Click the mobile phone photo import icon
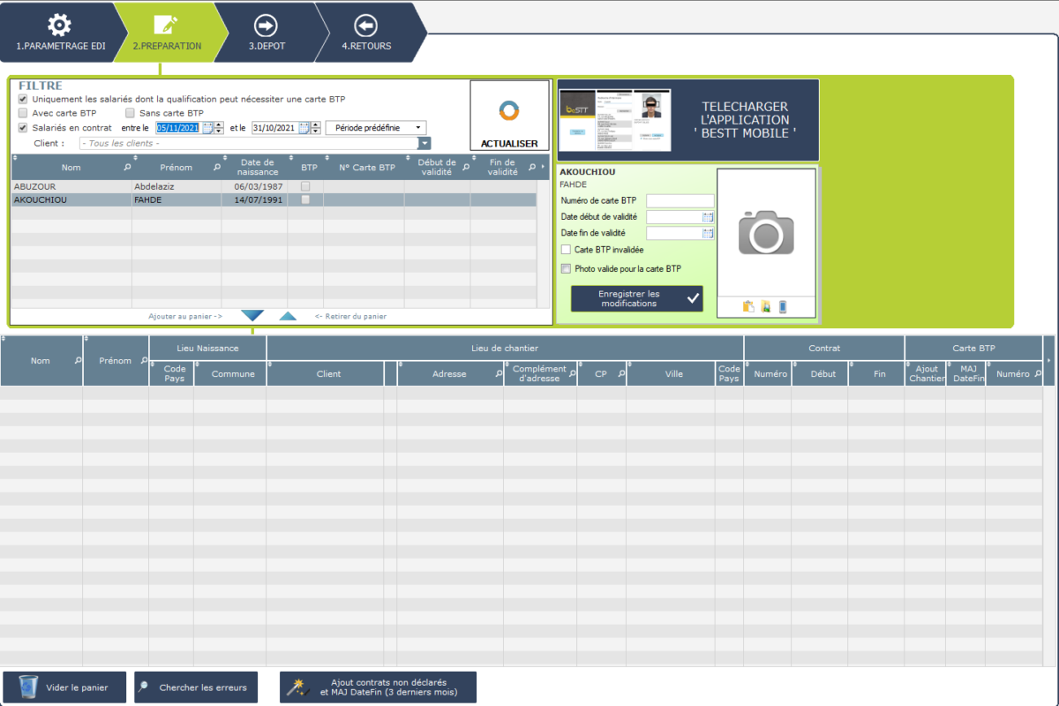Screen dimensions: 1059x706 [x=782, y=307]
